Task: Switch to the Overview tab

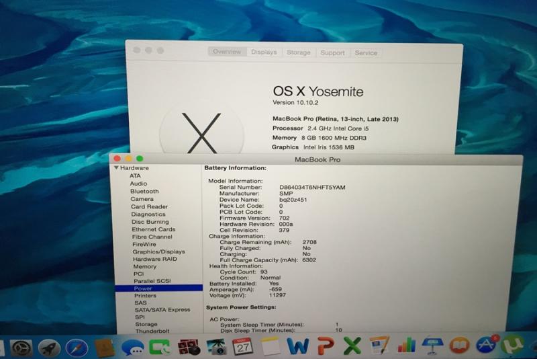Action: pos(227,52)
